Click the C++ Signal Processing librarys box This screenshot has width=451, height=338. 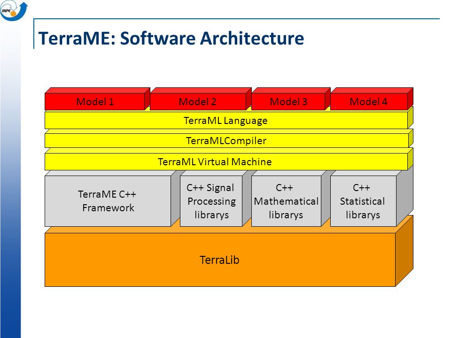coord(211,201)
